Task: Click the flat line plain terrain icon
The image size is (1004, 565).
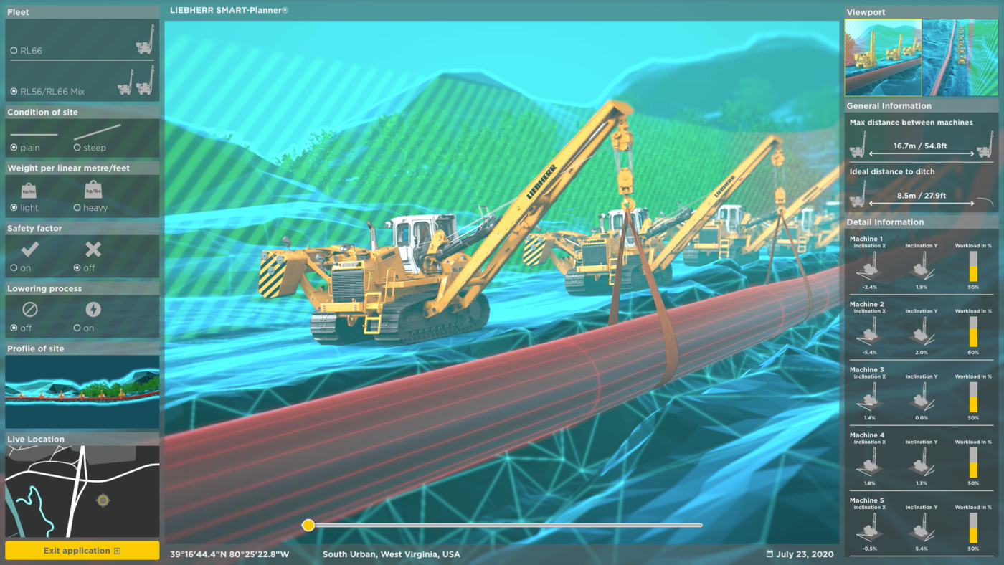Action: (x=34, y=134)
